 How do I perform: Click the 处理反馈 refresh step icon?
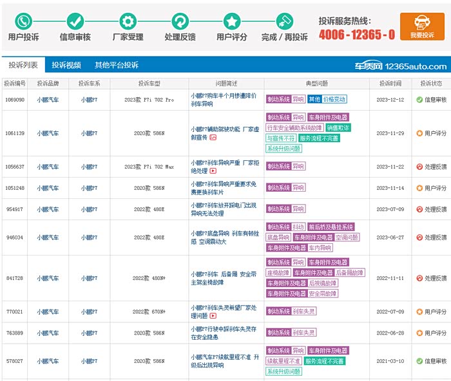180,21
